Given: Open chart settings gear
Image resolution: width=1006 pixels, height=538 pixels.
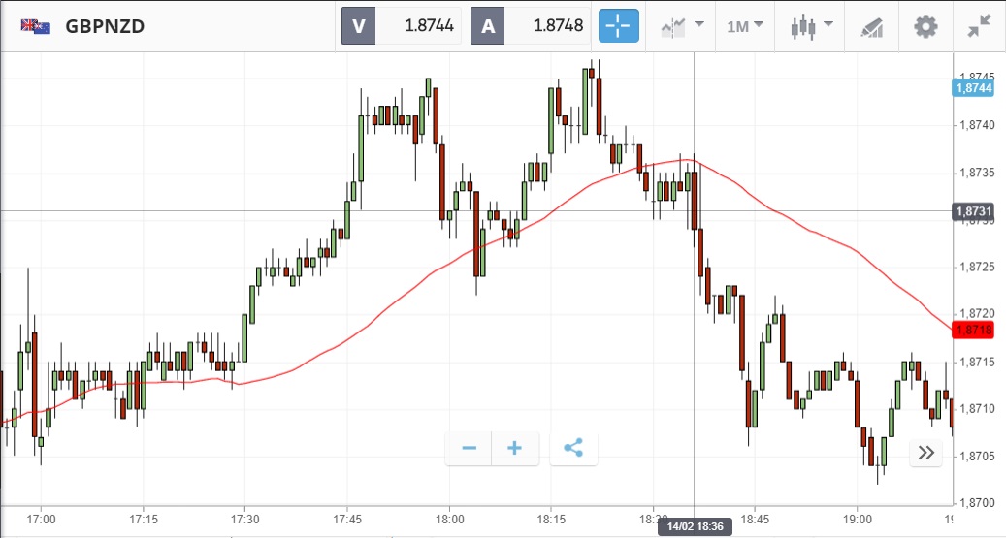Looking at the screenshot, I should [x=926, y=26].
